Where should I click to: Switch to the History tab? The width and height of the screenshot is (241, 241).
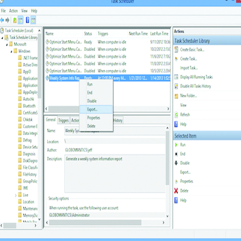coord(118,120)
